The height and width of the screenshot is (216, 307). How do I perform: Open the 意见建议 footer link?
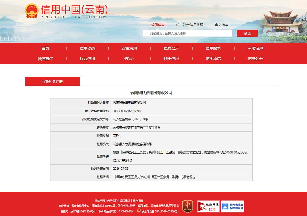[125, 201]
